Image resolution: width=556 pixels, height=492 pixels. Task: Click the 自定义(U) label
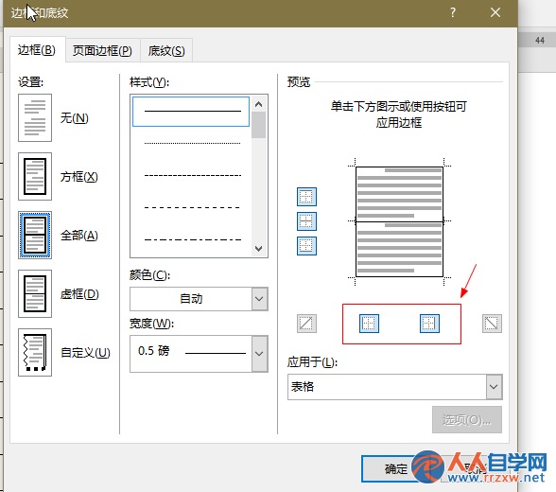[85, 353]
